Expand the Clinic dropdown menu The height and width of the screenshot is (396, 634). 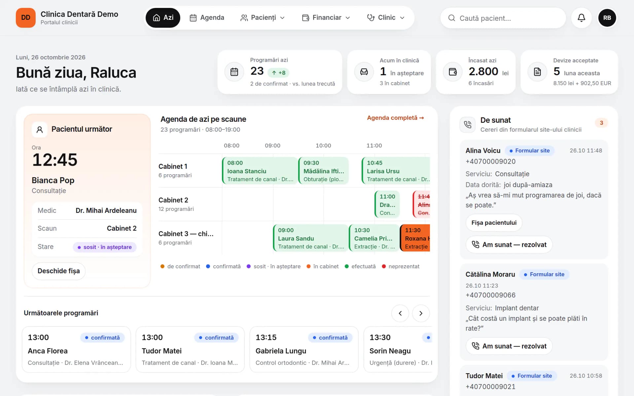pos(386,17)
